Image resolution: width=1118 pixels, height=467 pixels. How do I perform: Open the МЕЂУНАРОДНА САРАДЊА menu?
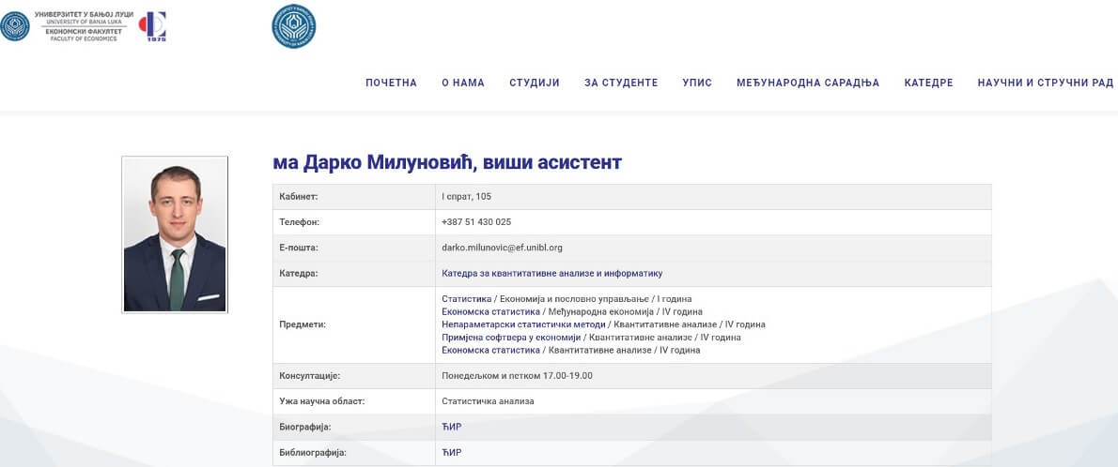click(808, 83)
